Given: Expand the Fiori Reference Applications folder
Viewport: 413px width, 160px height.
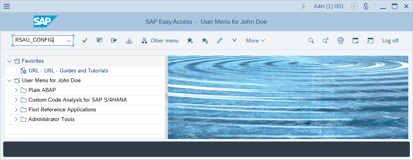Looking at the screenshot, I should 16,109.
